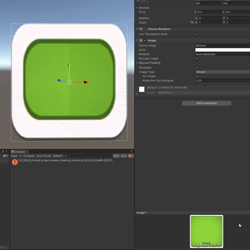Click the Clear button in Console
This screenshot has width=250, height=250.
click(x=14, y=156)
